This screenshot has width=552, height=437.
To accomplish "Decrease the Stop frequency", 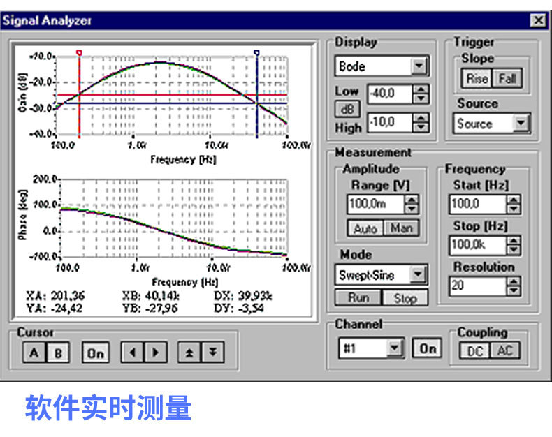I will (x=514, y=250).
